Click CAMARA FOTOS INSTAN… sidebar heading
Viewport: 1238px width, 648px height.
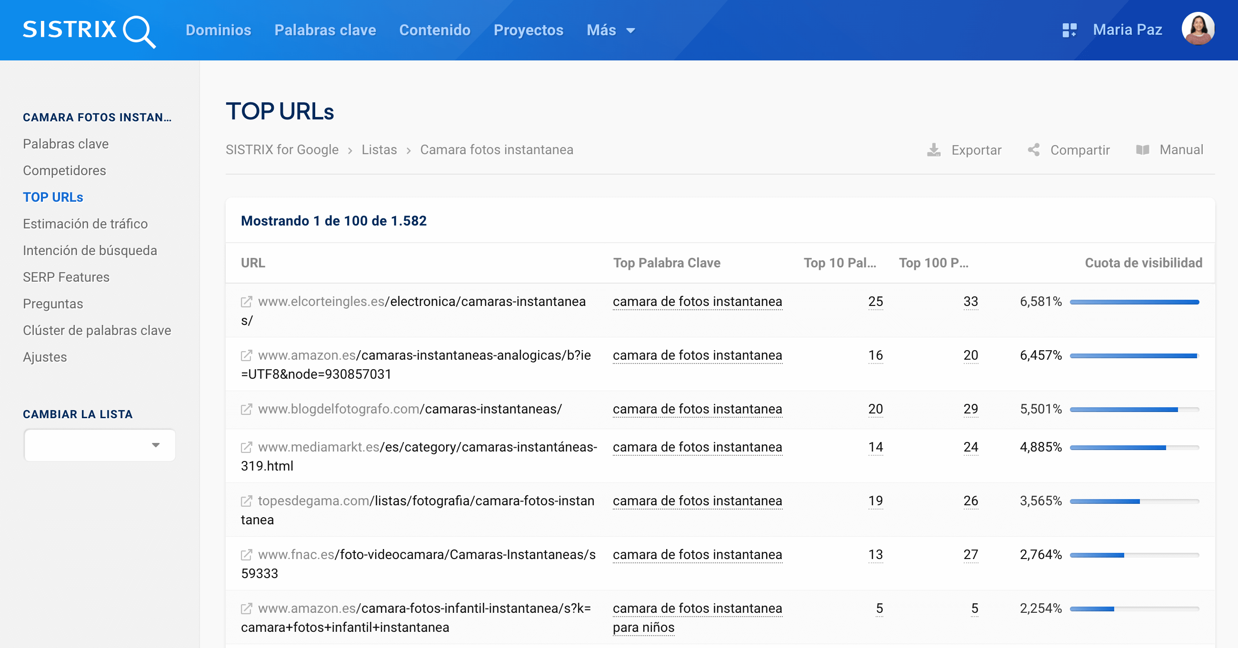[97, 118]
